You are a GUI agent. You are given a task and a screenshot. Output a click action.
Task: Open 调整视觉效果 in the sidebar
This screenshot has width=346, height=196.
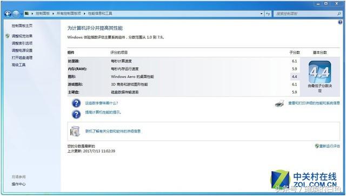pos(22,36)
